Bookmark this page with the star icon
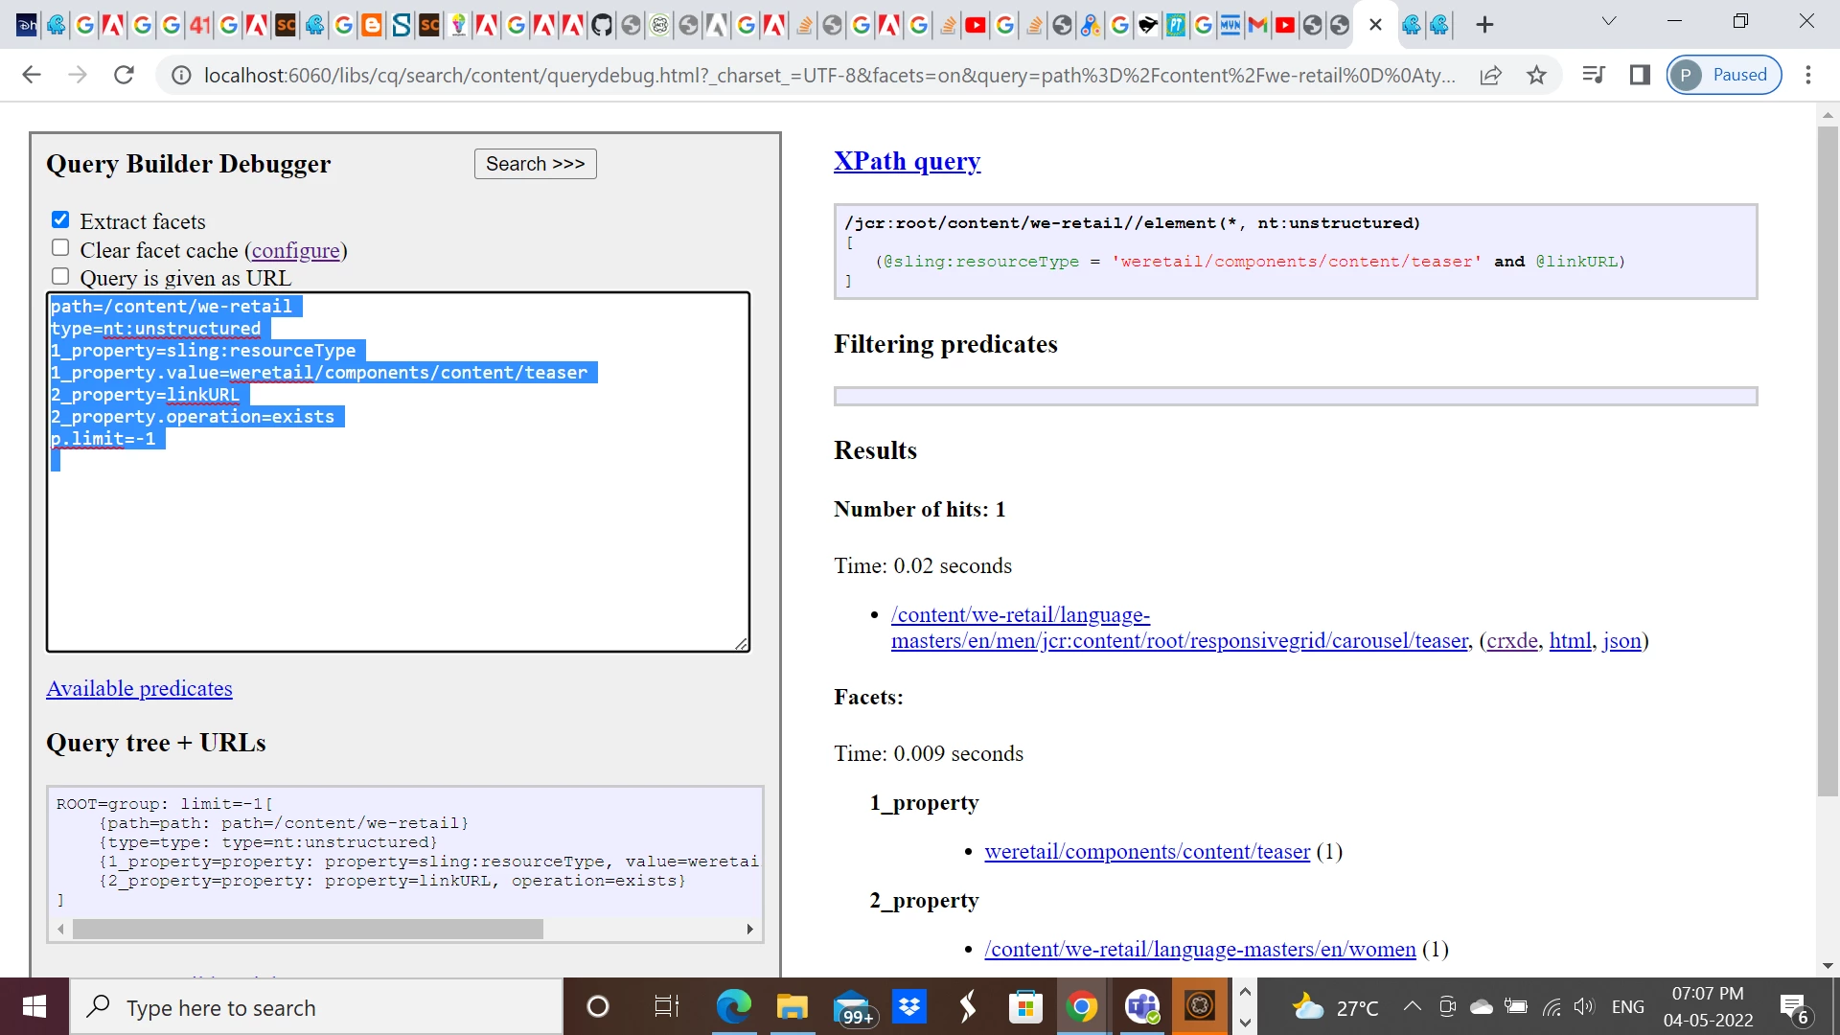This screenshot has height=1035, width=1840. [1536, 75]
